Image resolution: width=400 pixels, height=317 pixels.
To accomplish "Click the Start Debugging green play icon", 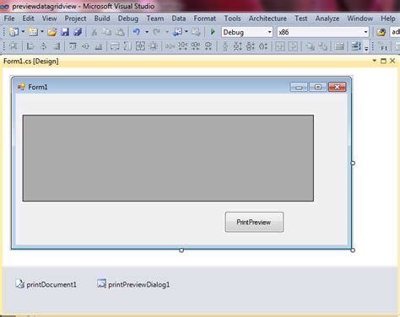I will [213, 32].
